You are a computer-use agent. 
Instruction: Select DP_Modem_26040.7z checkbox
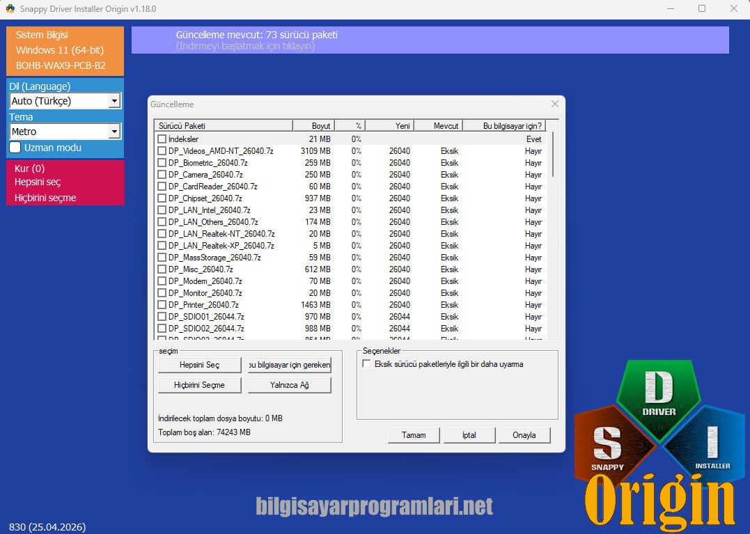coord(162,281)
